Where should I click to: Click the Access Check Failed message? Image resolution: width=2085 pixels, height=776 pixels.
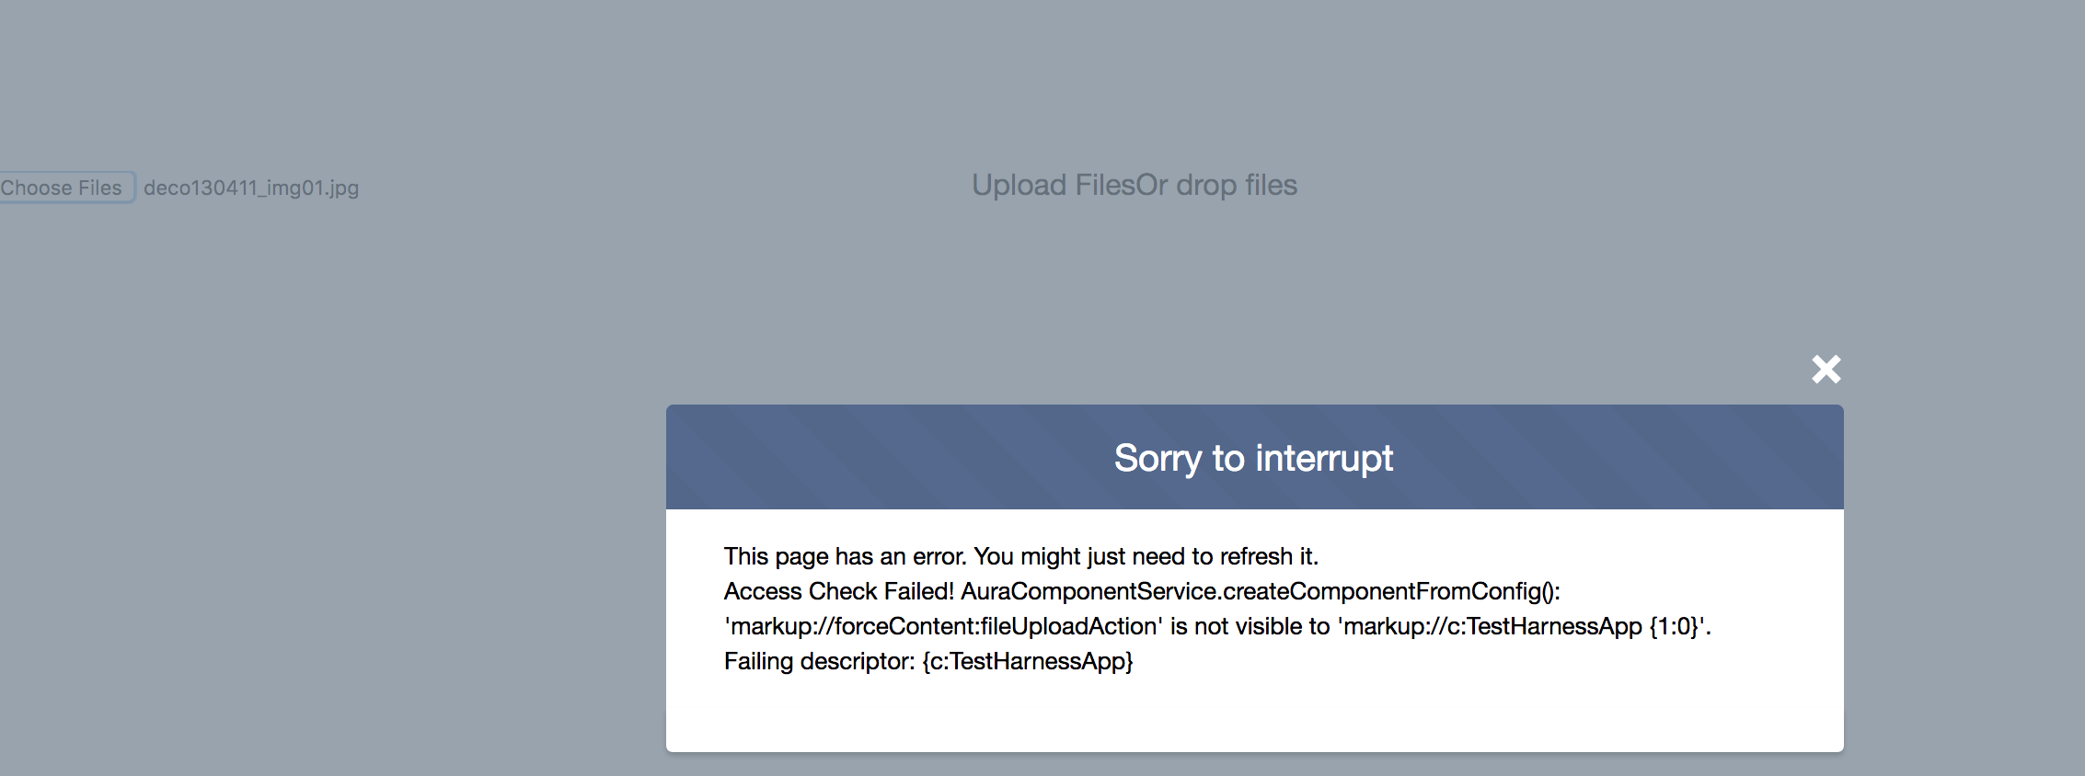[1145, 591]
